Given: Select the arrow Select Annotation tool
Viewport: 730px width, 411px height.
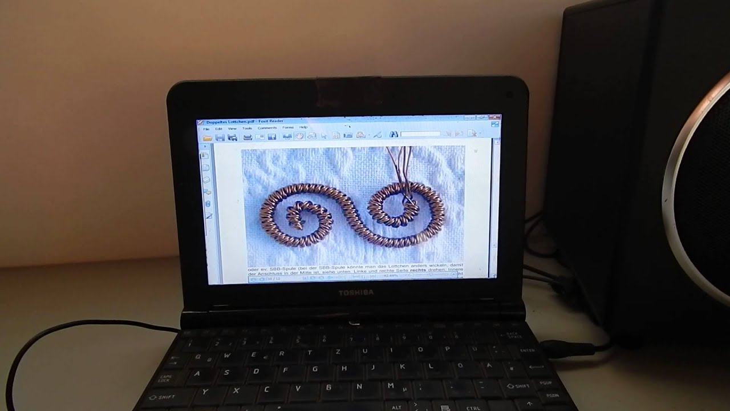Looking at the screenshot, I should pyautogui.click(x=324, y=136).
